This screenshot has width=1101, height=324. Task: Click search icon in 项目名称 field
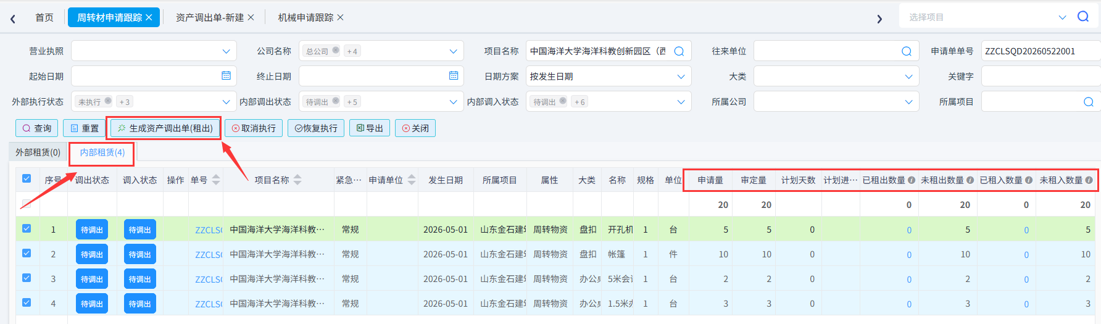coord(679,51)
